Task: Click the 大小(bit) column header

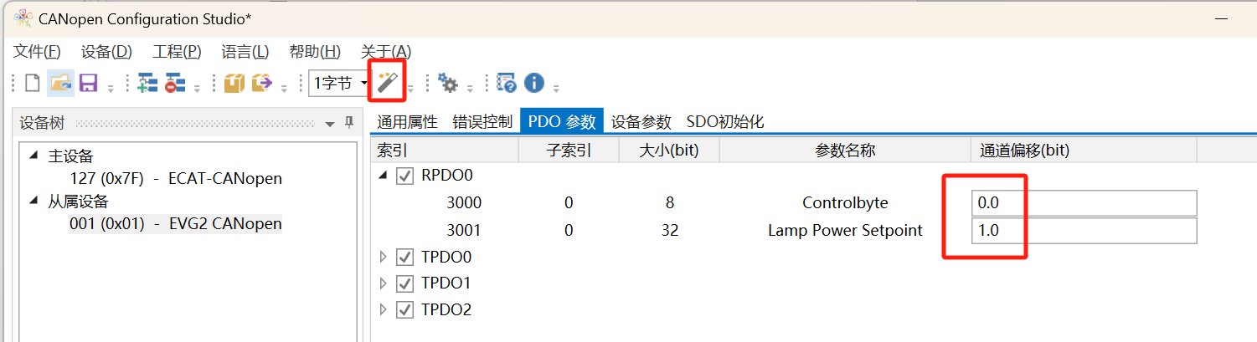Action: pos(669,151)
